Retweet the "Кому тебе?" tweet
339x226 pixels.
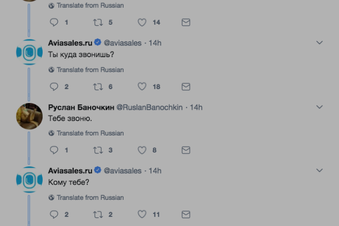(98, 214)
